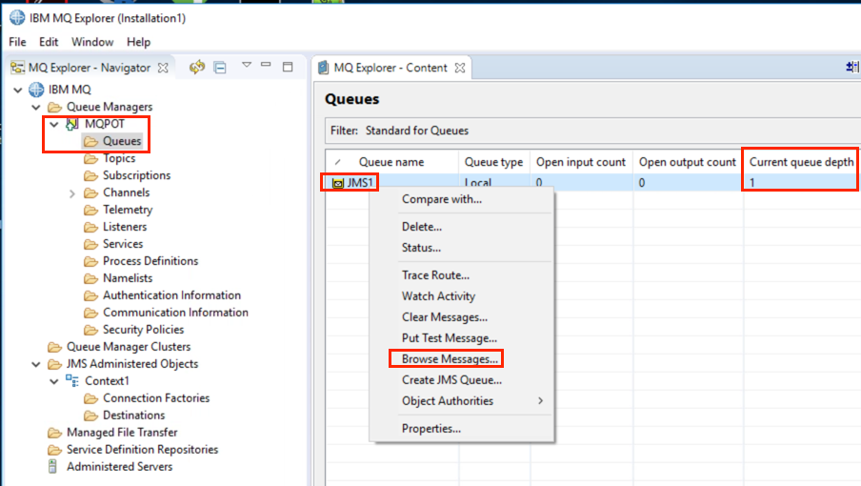Viewport: 861px width, 486px height.
Task: Open the Object Authorities submenu arrow
Action: (540, 401)
